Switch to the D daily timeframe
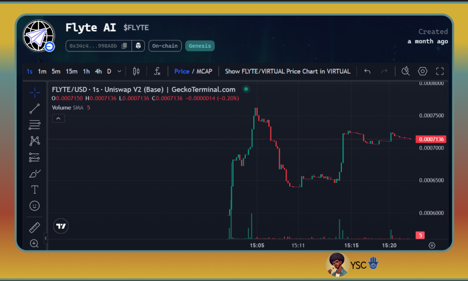 point(109,71)
